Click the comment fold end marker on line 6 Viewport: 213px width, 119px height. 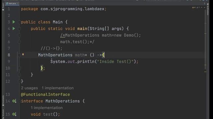[19, 42]
